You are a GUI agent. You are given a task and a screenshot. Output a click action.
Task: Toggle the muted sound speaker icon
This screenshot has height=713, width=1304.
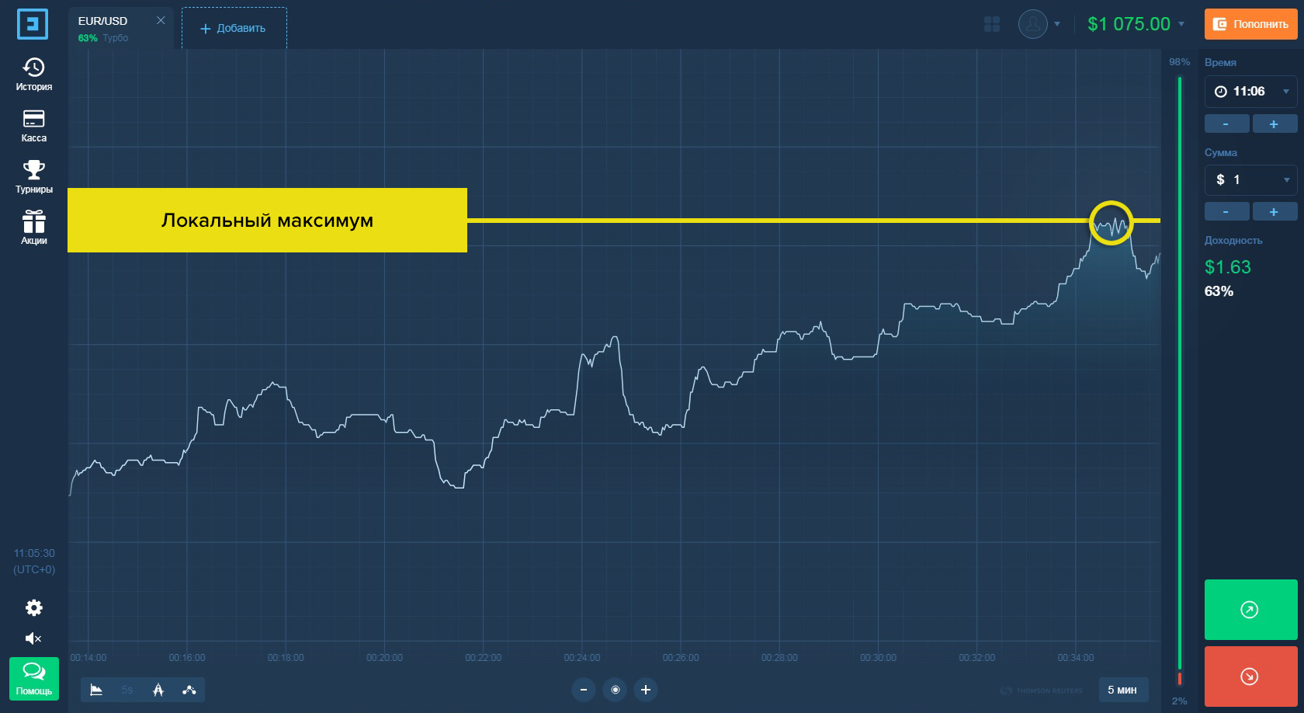[34, 638]
